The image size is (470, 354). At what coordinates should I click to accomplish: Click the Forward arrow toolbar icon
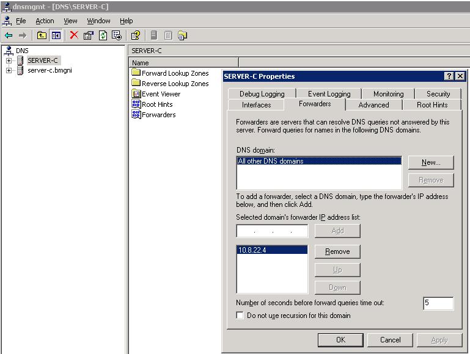(x=22, y=35)
